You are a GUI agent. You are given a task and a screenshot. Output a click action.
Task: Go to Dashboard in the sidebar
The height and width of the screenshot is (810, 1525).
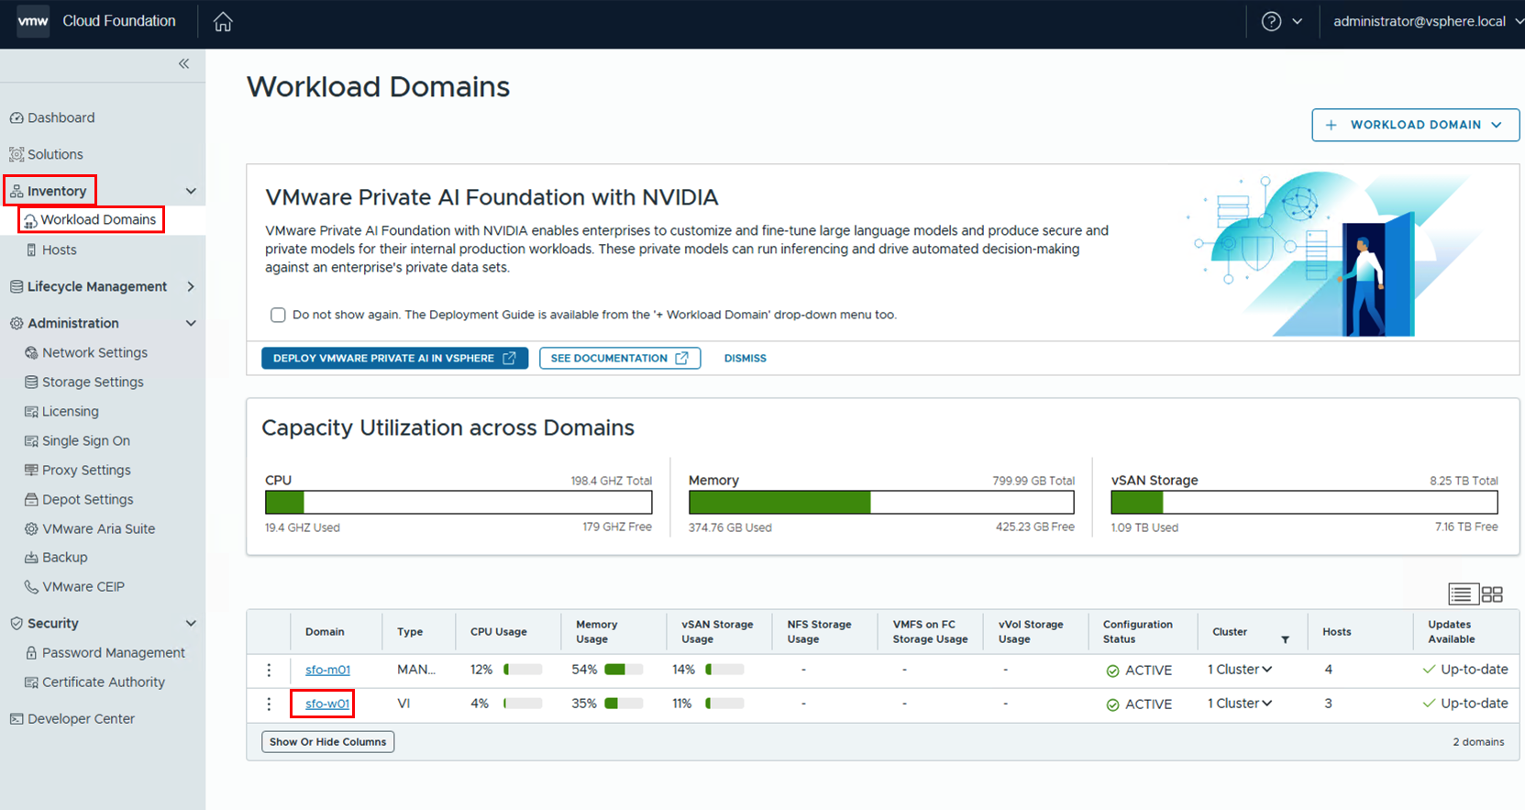click(61, 118)
